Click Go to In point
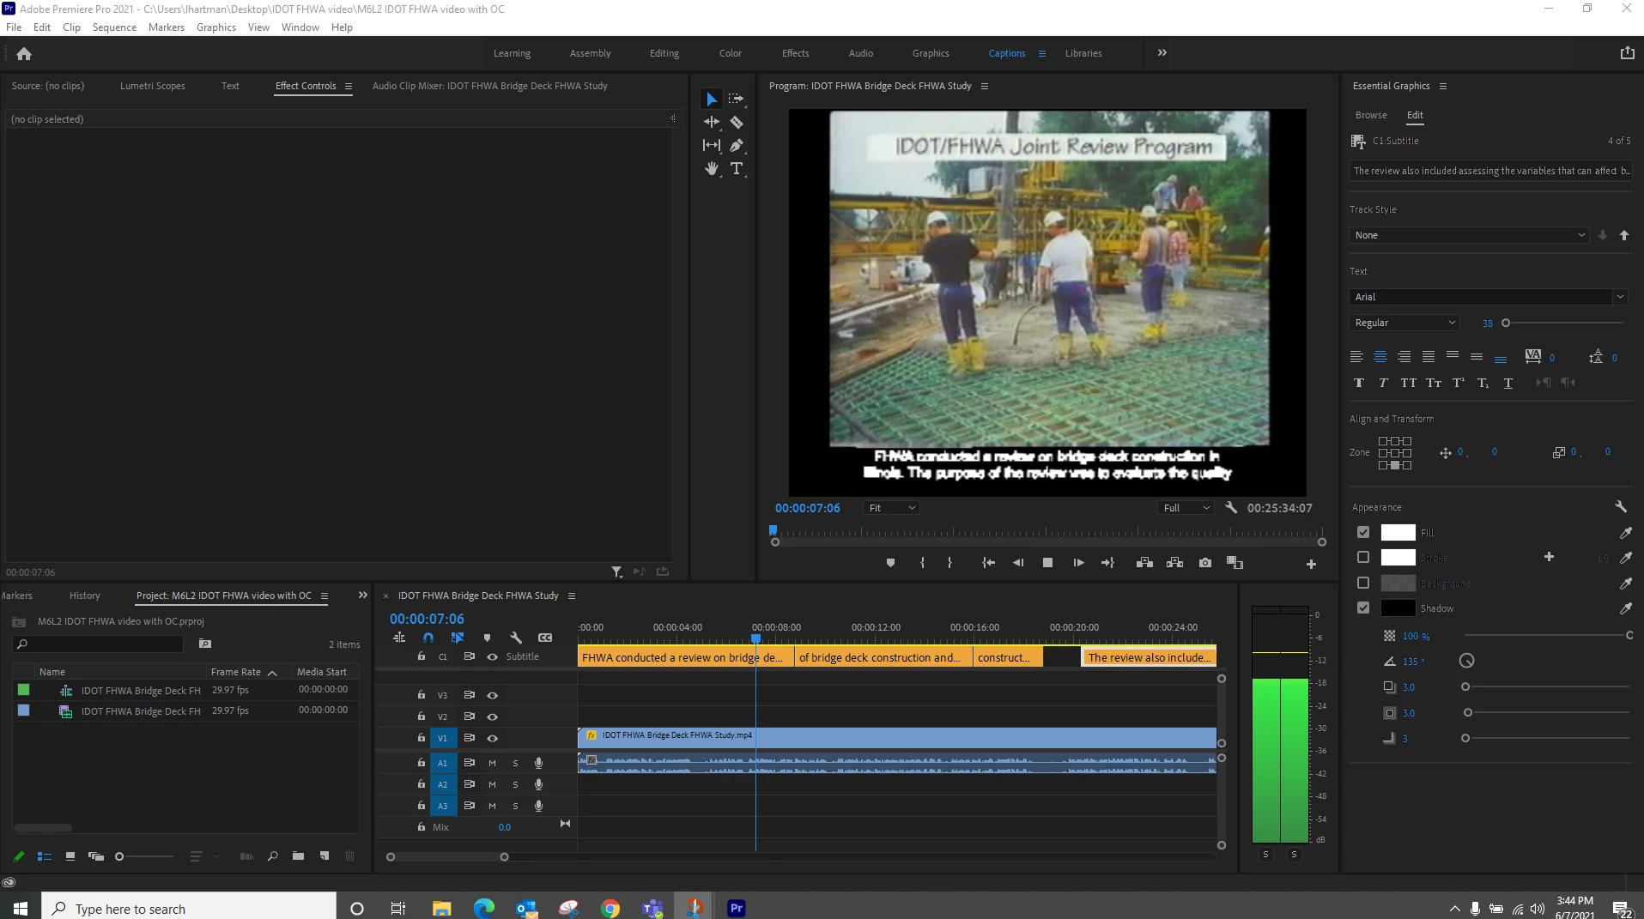 tap(989, 563)
